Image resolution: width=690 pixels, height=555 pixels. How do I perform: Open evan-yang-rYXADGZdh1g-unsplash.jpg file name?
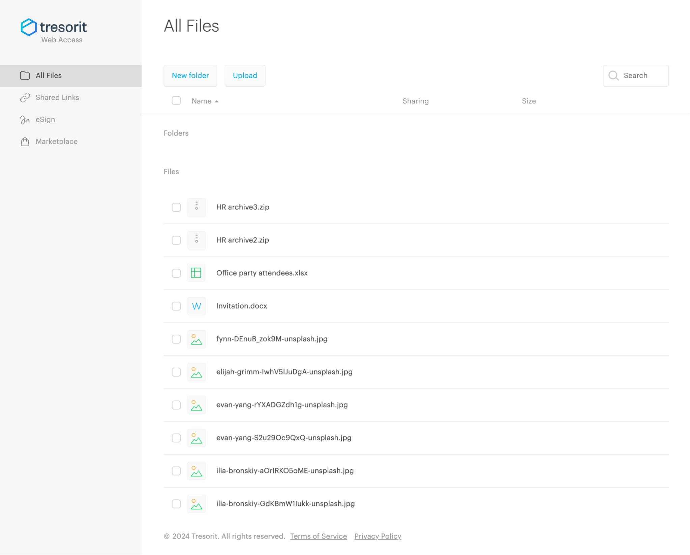point(282,405)
